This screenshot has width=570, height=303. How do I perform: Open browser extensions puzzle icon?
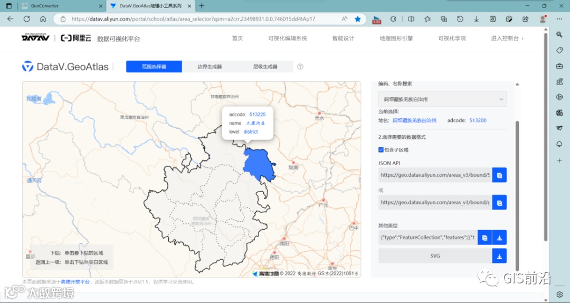pyautogui.click(x=393, y=19)
